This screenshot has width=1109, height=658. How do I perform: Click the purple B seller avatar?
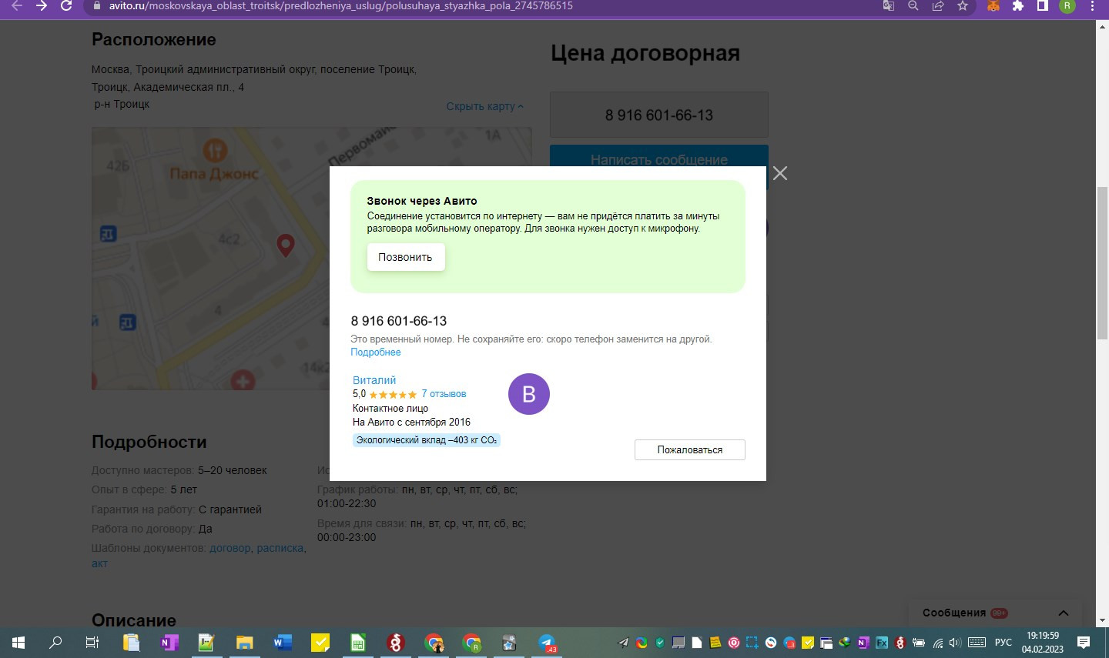pos(529,394)
